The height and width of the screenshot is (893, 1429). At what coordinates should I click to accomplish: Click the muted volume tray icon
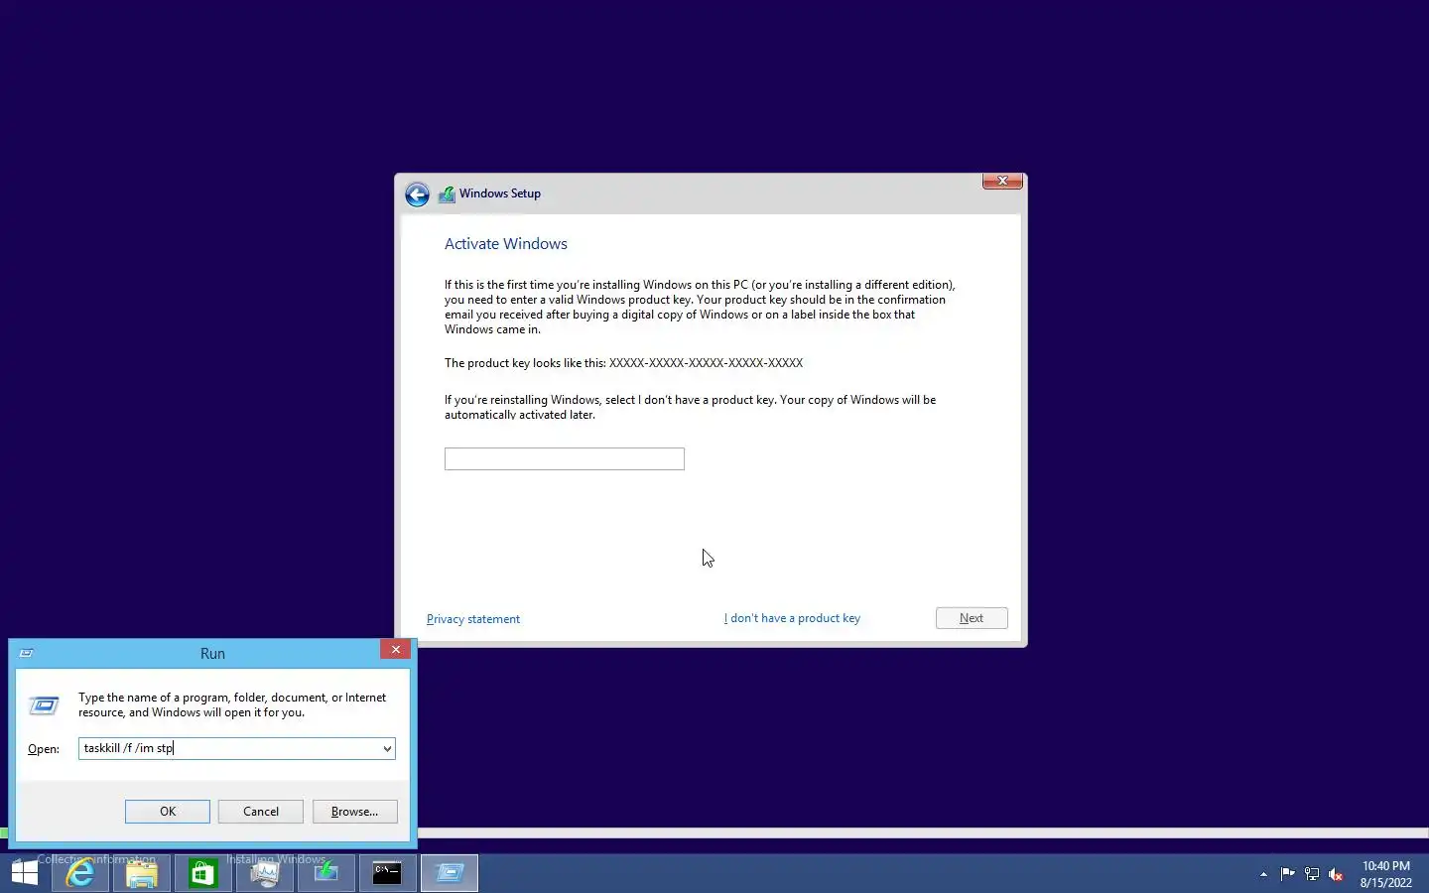coord(1336,874)
